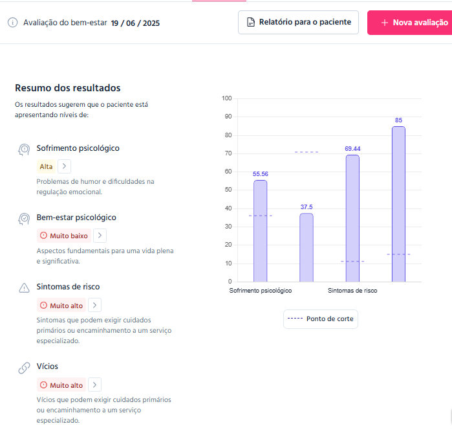The image size is (452, 437).
Task: Open Relatório para o paciente
Action: point(298,22)
